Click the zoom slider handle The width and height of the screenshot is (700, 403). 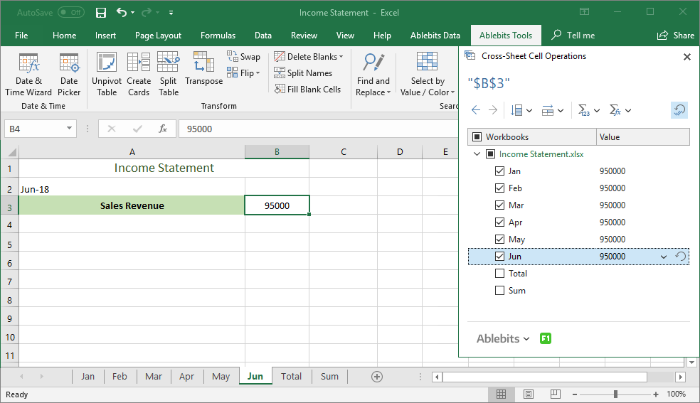pos(615,394)
